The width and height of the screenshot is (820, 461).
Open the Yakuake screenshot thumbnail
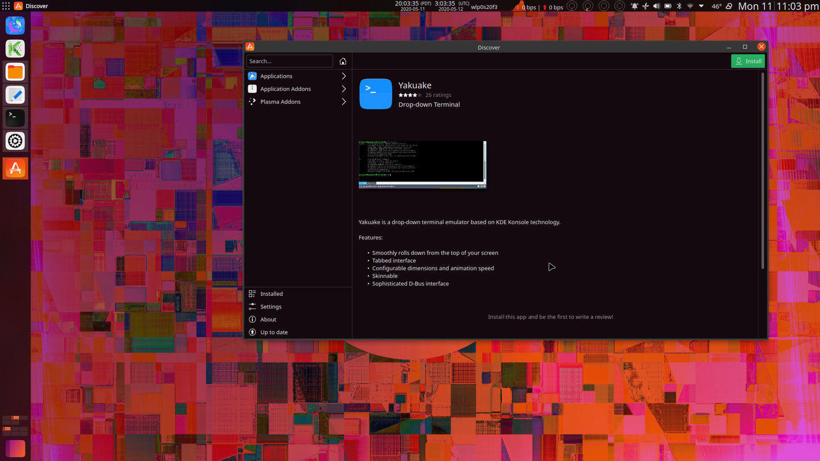423,164
